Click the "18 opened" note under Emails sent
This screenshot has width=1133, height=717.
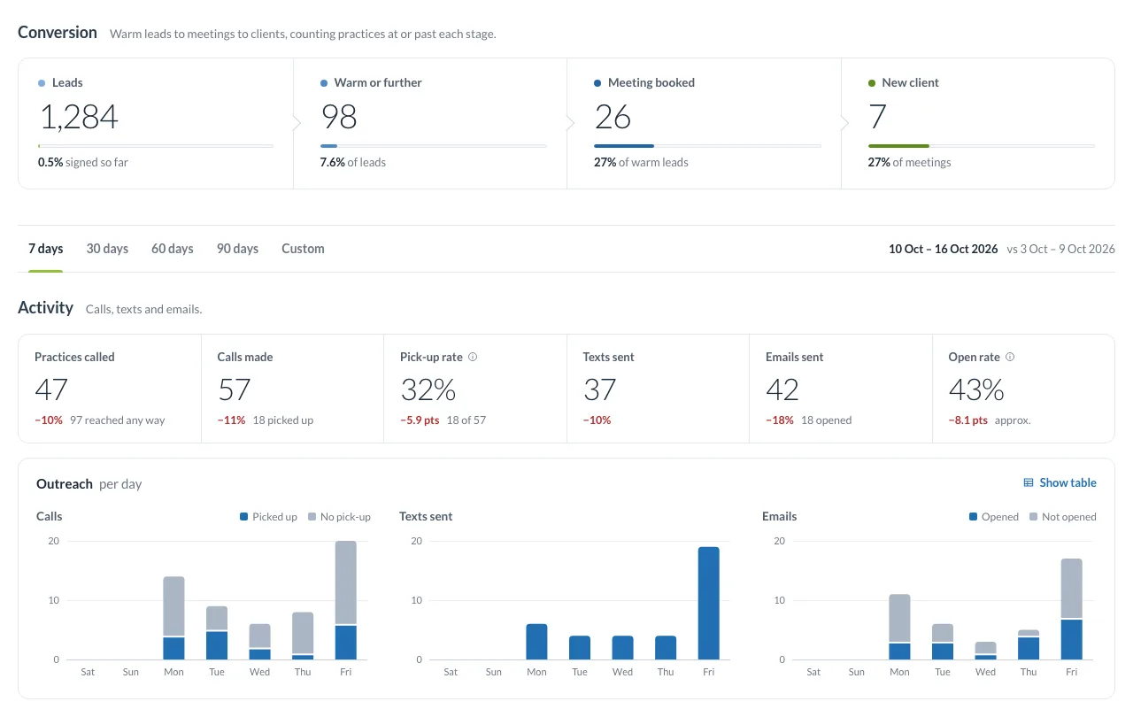[827, 420]
